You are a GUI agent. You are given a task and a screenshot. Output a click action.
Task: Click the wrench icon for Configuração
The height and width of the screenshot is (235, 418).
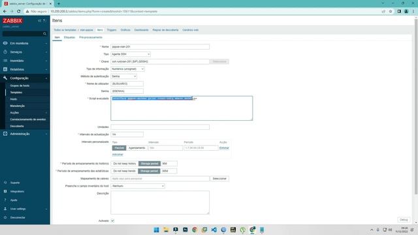point(5,78)
